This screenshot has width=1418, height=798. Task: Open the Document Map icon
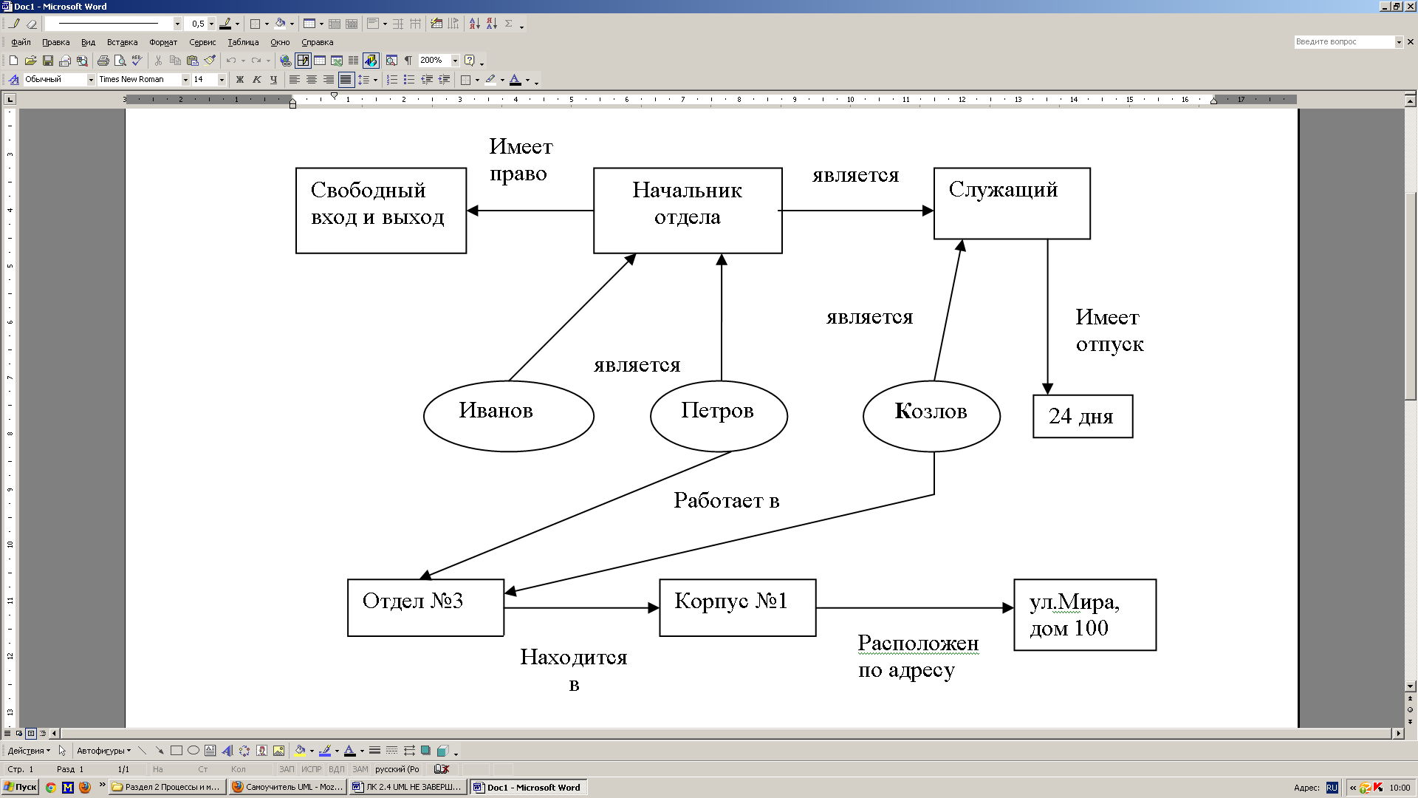(391, 61)
